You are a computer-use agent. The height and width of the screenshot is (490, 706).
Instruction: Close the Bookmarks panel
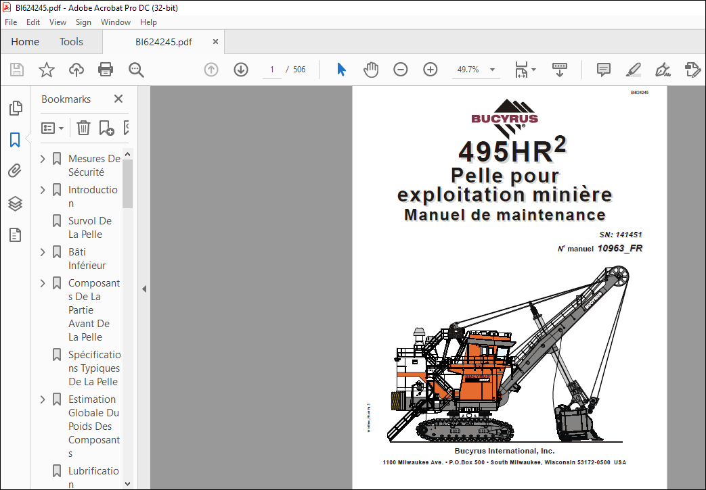tap(118, 99)
